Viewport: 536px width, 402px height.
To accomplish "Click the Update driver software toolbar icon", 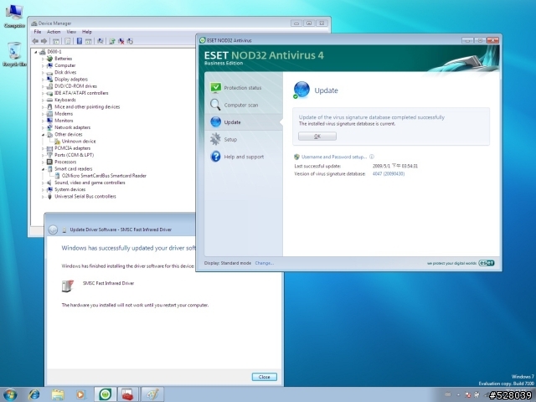I will coord(112,41).
